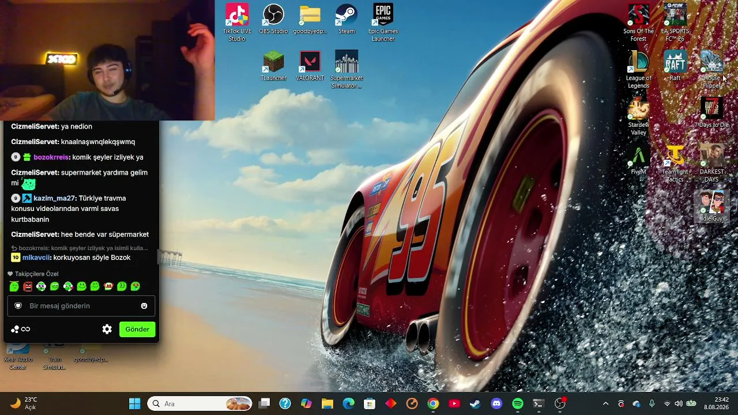Screen dimensions: 738x415
Task: Launch FiveM from the desktop
Action: click(x=638, y=159)
